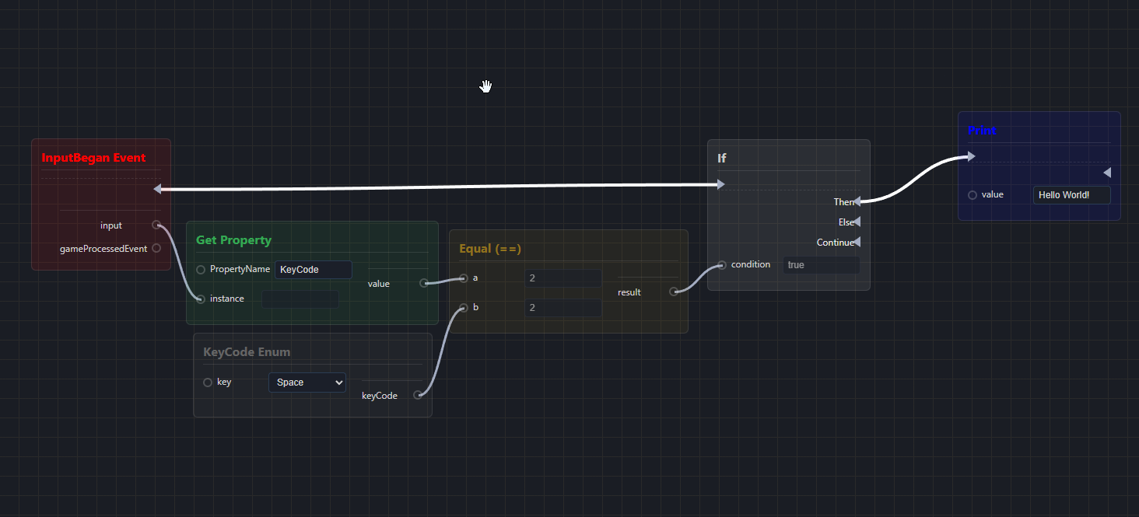Click the condition 'true' input field

coord(821,264)
